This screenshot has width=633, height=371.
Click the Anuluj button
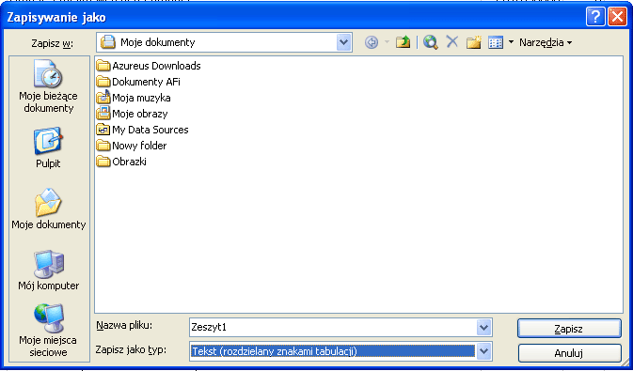tap(569, 353)
